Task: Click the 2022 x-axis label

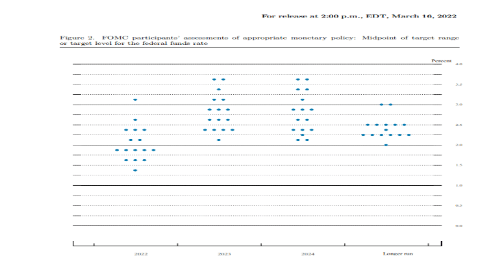Action: click(x=141, y=254)
